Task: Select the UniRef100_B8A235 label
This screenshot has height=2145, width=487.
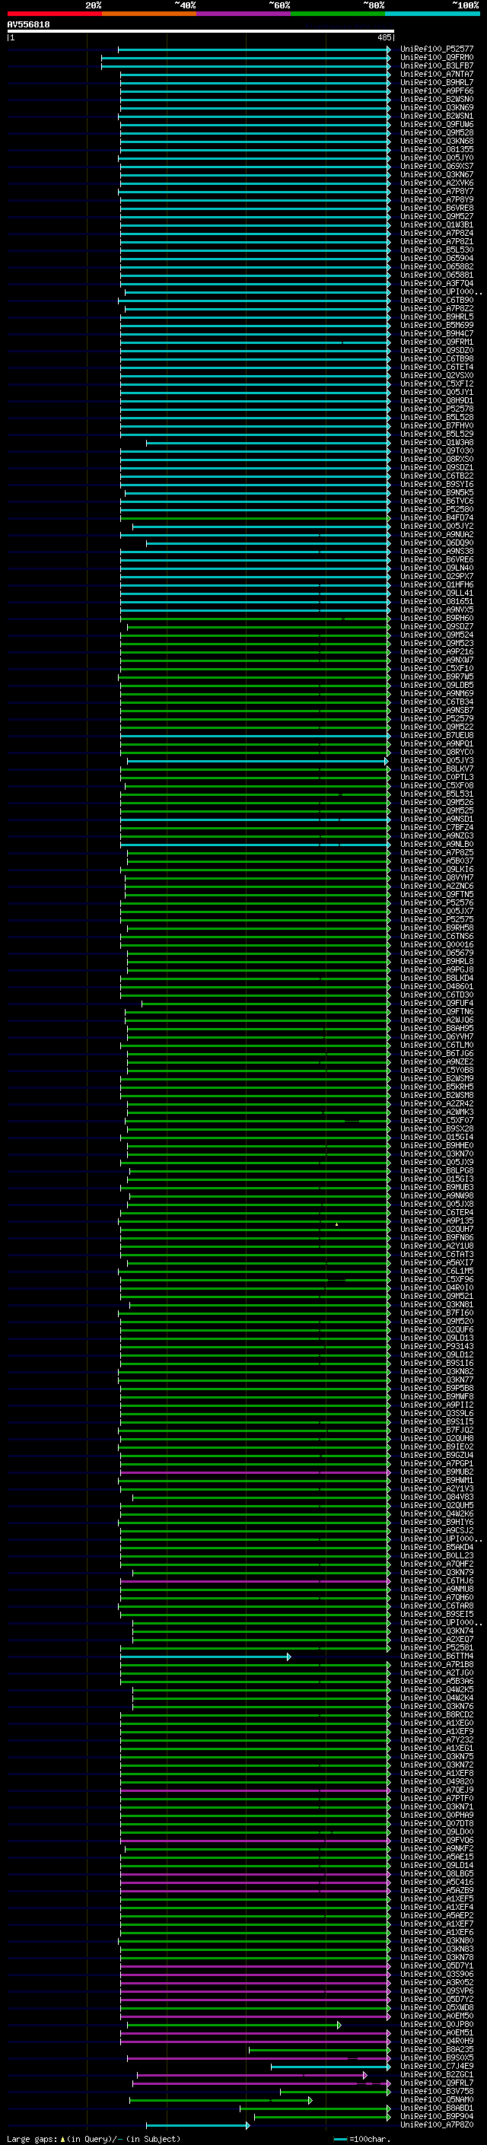Action: click(x=436, y=2049)
